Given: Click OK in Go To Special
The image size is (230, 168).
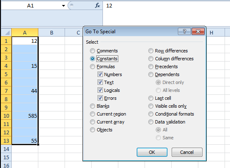Looking at the screenshot, I should (152, 152).
